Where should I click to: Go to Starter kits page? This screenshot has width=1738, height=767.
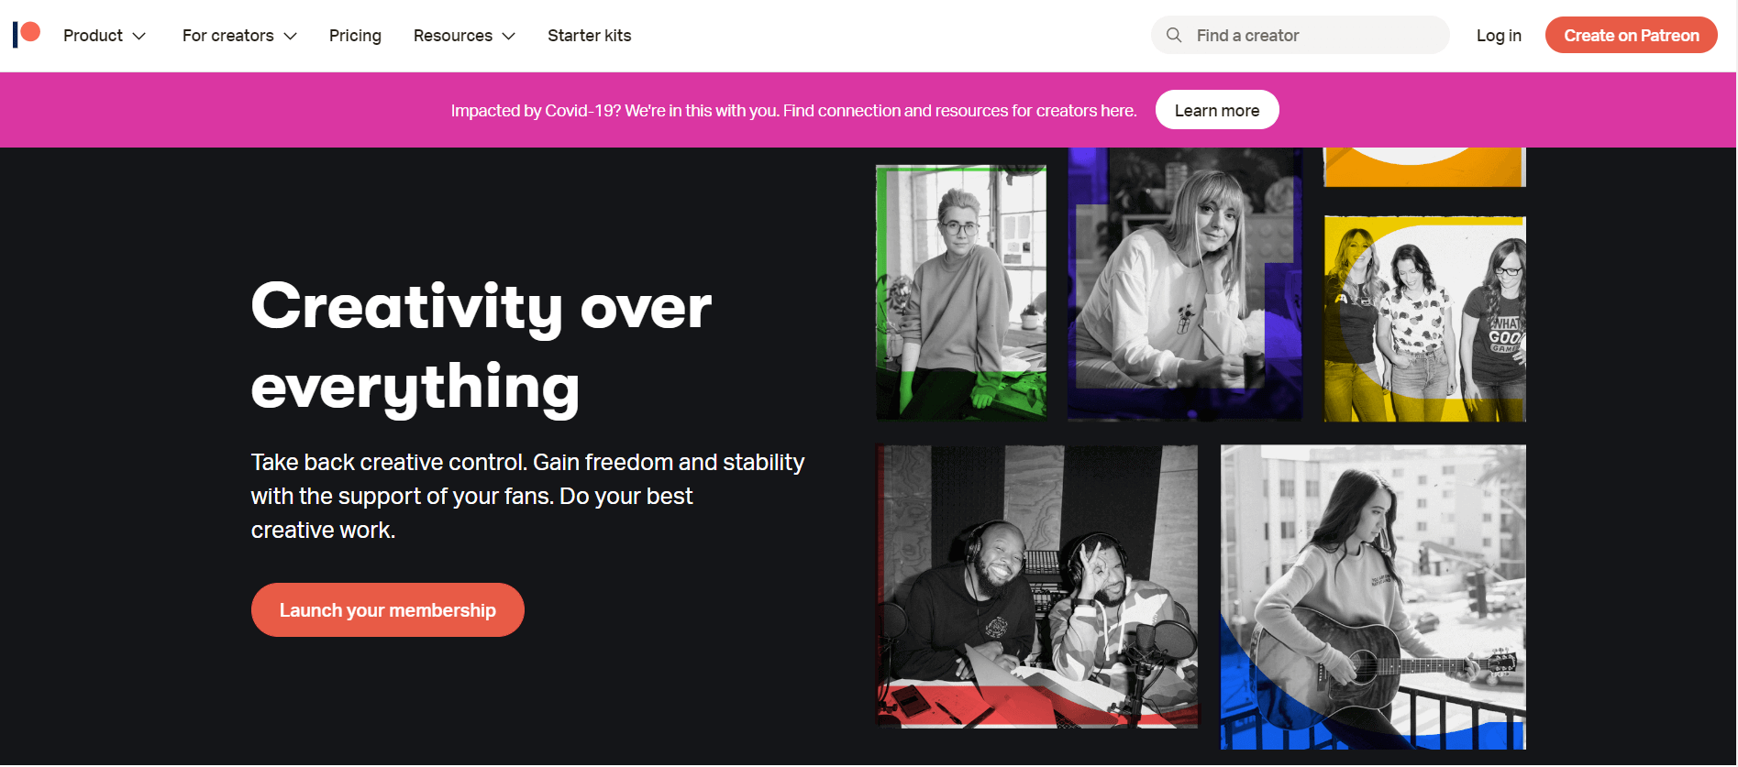[x=590, y=36]
